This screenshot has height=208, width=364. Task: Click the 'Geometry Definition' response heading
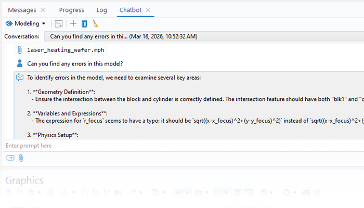tap(61, 92)
